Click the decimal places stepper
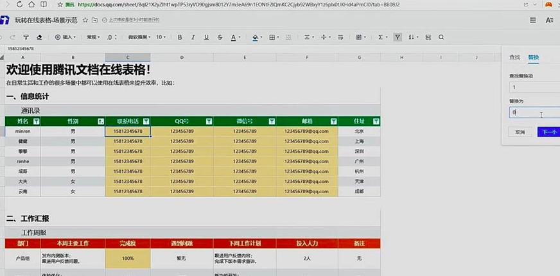Viewport: 560px width, 276px height. pyautogui.click(x=112, y=37)
